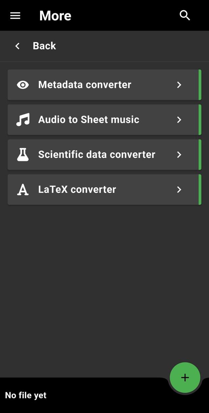The image size is (209, 413).
Task: Click the flask icon on Scientific data converter
Action: pos(22,154)
